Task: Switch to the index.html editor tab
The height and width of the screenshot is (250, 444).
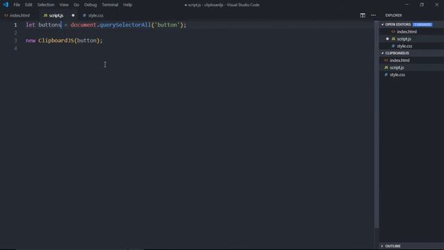Action: coord(19,15)
